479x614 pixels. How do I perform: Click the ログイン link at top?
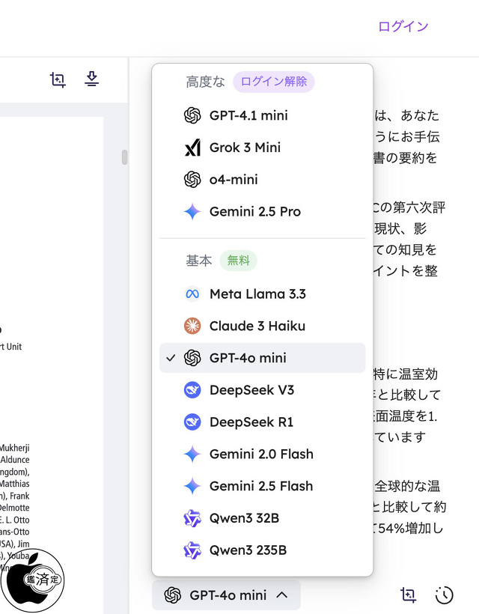[x=403, y=26]
